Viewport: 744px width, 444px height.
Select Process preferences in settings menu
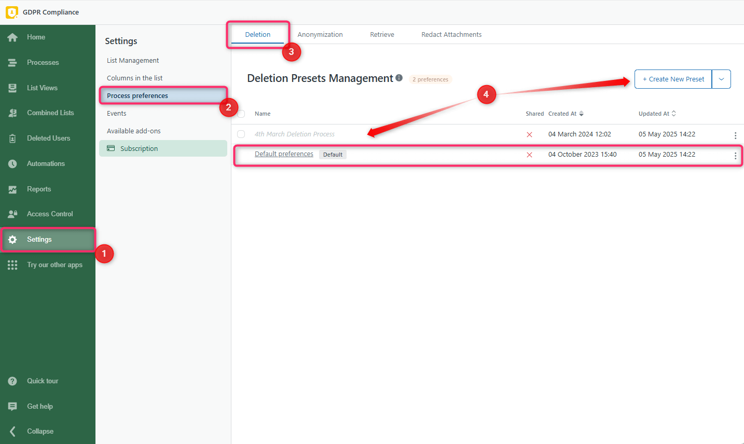(x=163, y=96)
